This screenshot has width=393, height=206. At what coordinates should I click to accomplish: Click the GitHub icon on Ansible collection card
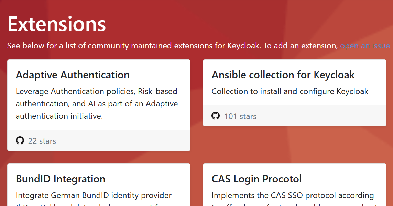point(216,116)
